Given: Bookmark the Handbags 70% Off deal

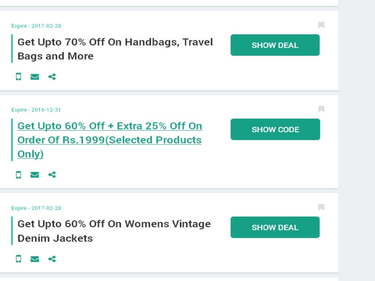Looking at the screenshot, I should click(321, 25).
